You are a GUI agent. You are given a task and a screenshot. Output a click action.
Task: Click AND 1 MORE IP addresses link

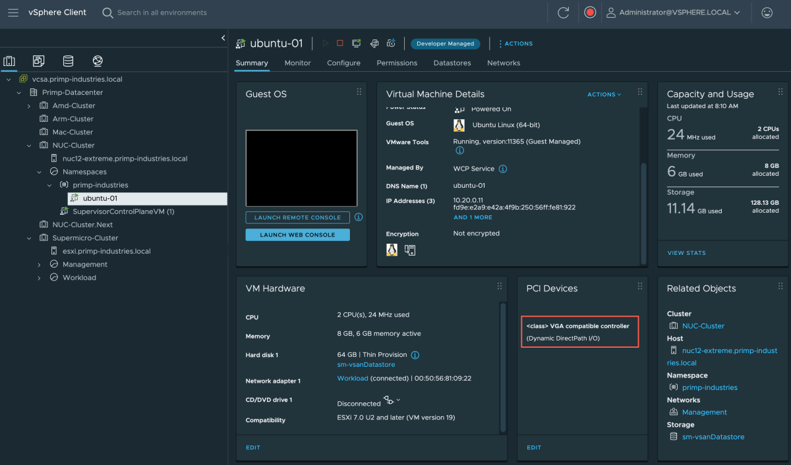click(473, 217)
